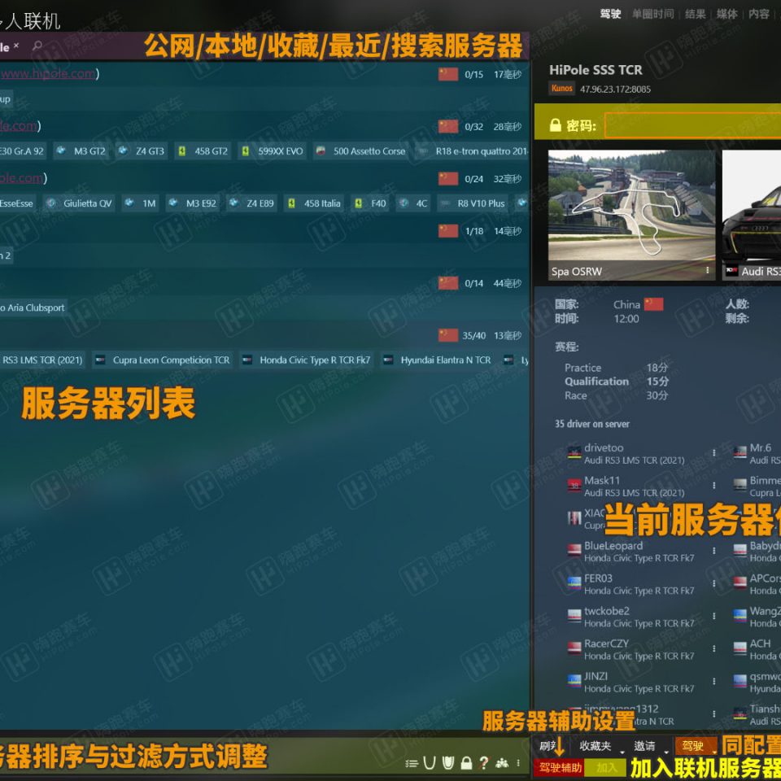Open RacerCZY's driver options menu
781x781 pixels.
click(713, 648)
